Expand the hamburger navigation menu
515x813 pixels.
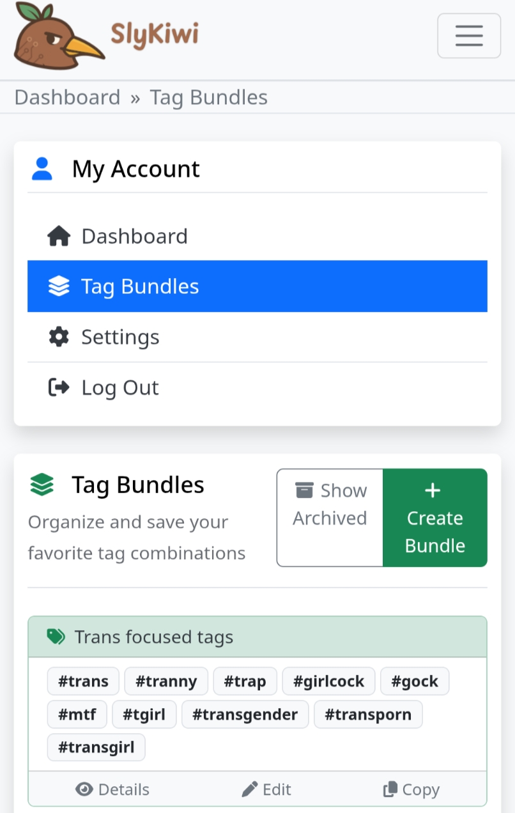point(468,36)
